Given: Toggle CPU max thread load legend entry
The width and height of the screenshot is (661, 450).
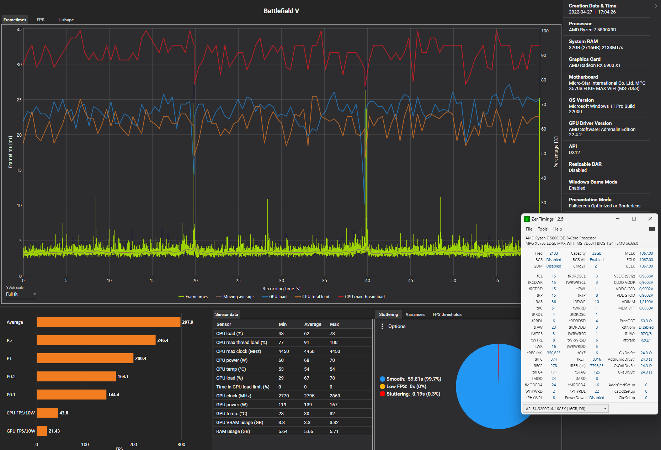Looking at the screenshot, I should (361, 297).
